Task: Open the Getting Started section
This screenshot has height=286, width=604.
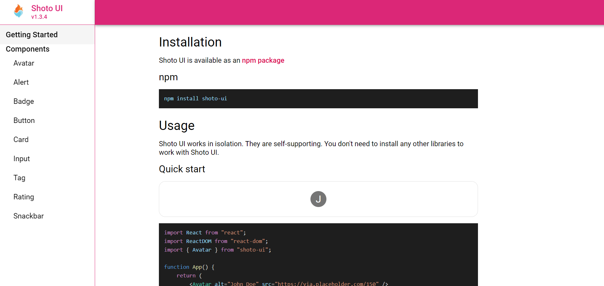Action: (47, 35)
